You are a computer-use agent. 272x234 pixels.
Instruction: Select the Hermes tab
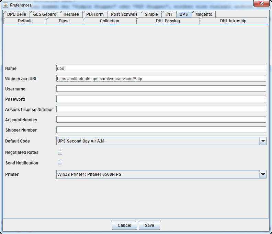click(x=71, y=14)
